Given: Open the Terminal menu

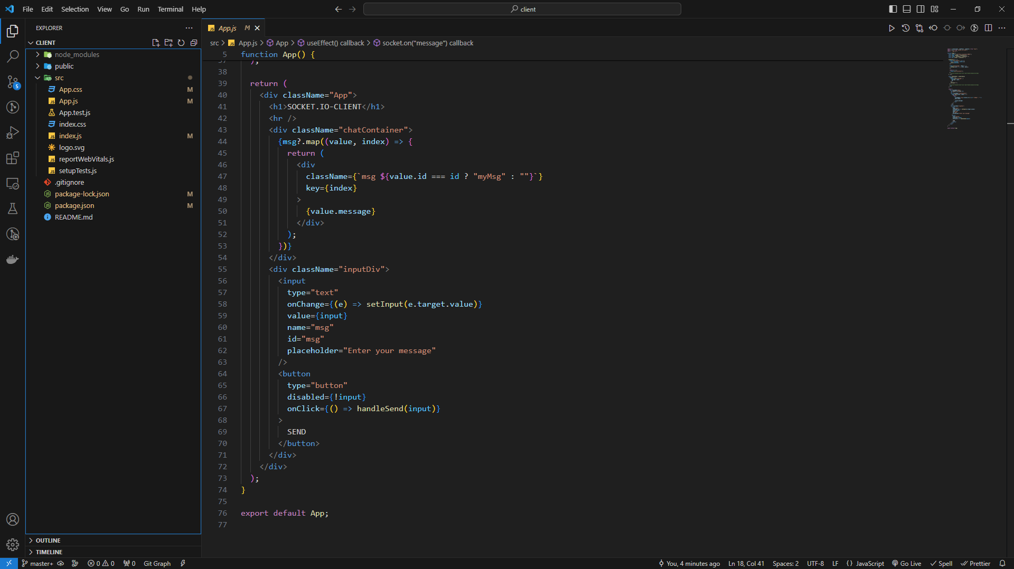Looking at the screenshot, I should pos(170,9).
